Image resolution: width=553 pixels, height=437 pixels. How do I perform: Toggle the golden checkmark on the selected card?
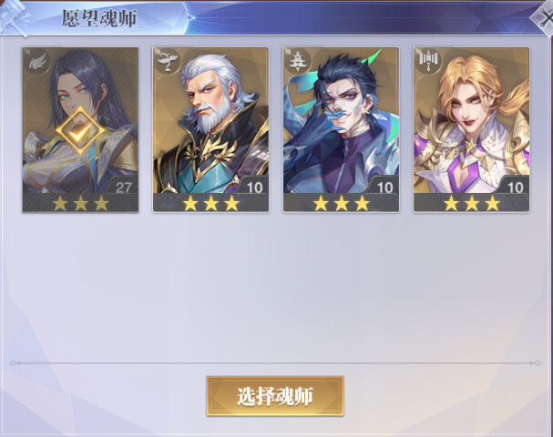pos(81,130)
